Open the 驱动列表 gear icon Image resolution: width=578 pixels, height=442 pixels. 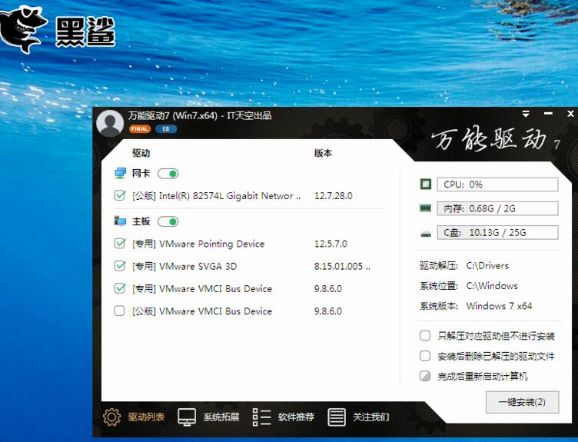point(112,417)
